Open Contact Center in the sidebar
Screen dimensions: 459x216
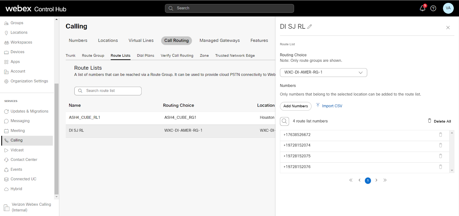point(24,160)
